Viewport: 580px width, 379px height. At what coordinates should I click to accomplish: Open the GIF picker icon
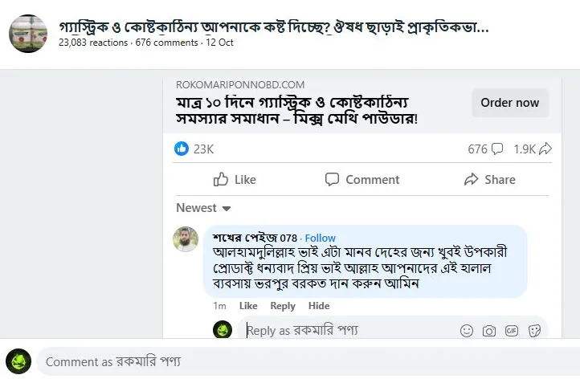coord(511,330)
